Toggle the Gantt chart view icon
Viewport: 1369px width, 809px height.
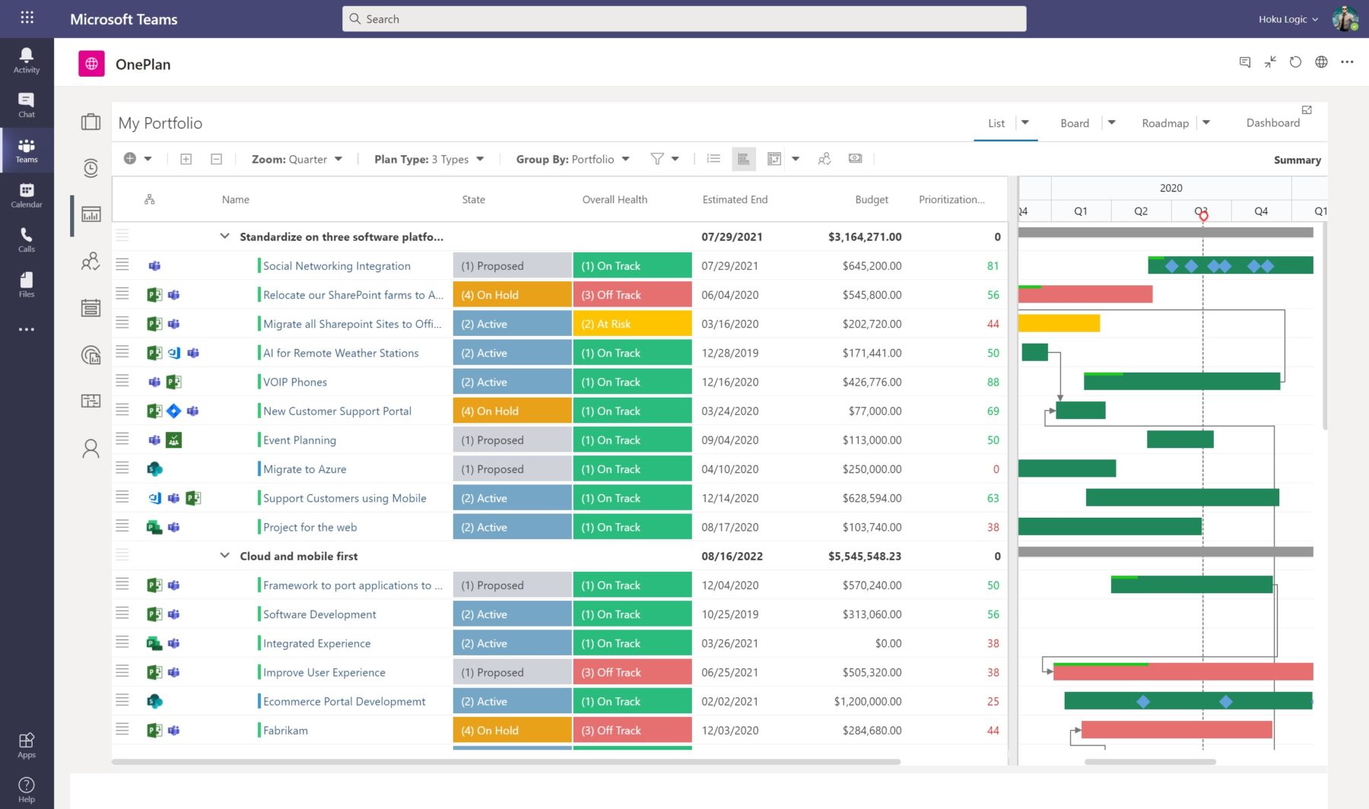click(744, 159)
